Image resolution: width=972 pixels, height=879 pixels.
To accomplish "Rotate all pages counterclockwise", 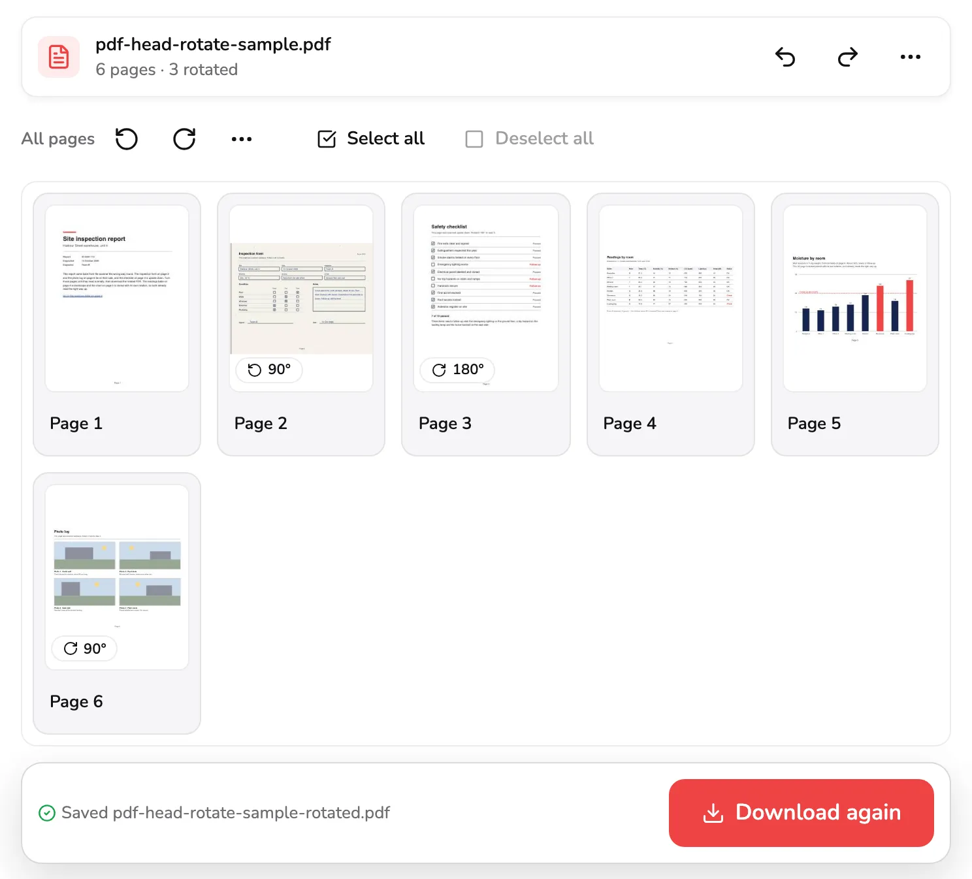I will (x=127, y=138).
